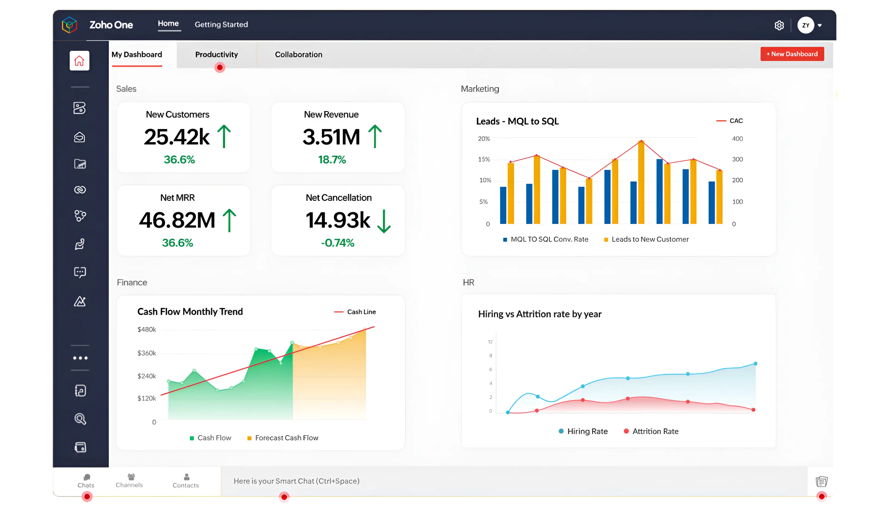
Task: Click the magnifier search icon in the sidebar
Action: 80,419
